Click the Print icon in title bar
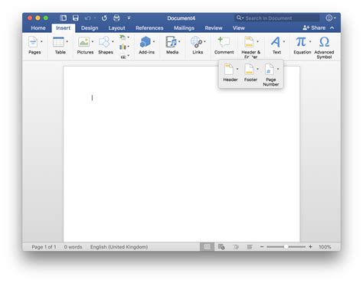The height and width of the screenshot is (283, 363). point(116,18)
